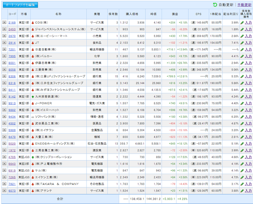This screenshot has width=253, height=204.
Task: Click the EPS column header
Action: 199,14
